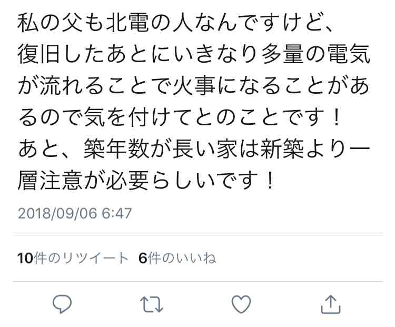
Task: Retweet this post using the arrows icon
Action: point(151,304)
